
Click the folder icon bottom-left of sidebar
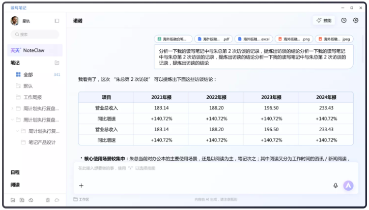pyautogui.click(x=13, y=200)
